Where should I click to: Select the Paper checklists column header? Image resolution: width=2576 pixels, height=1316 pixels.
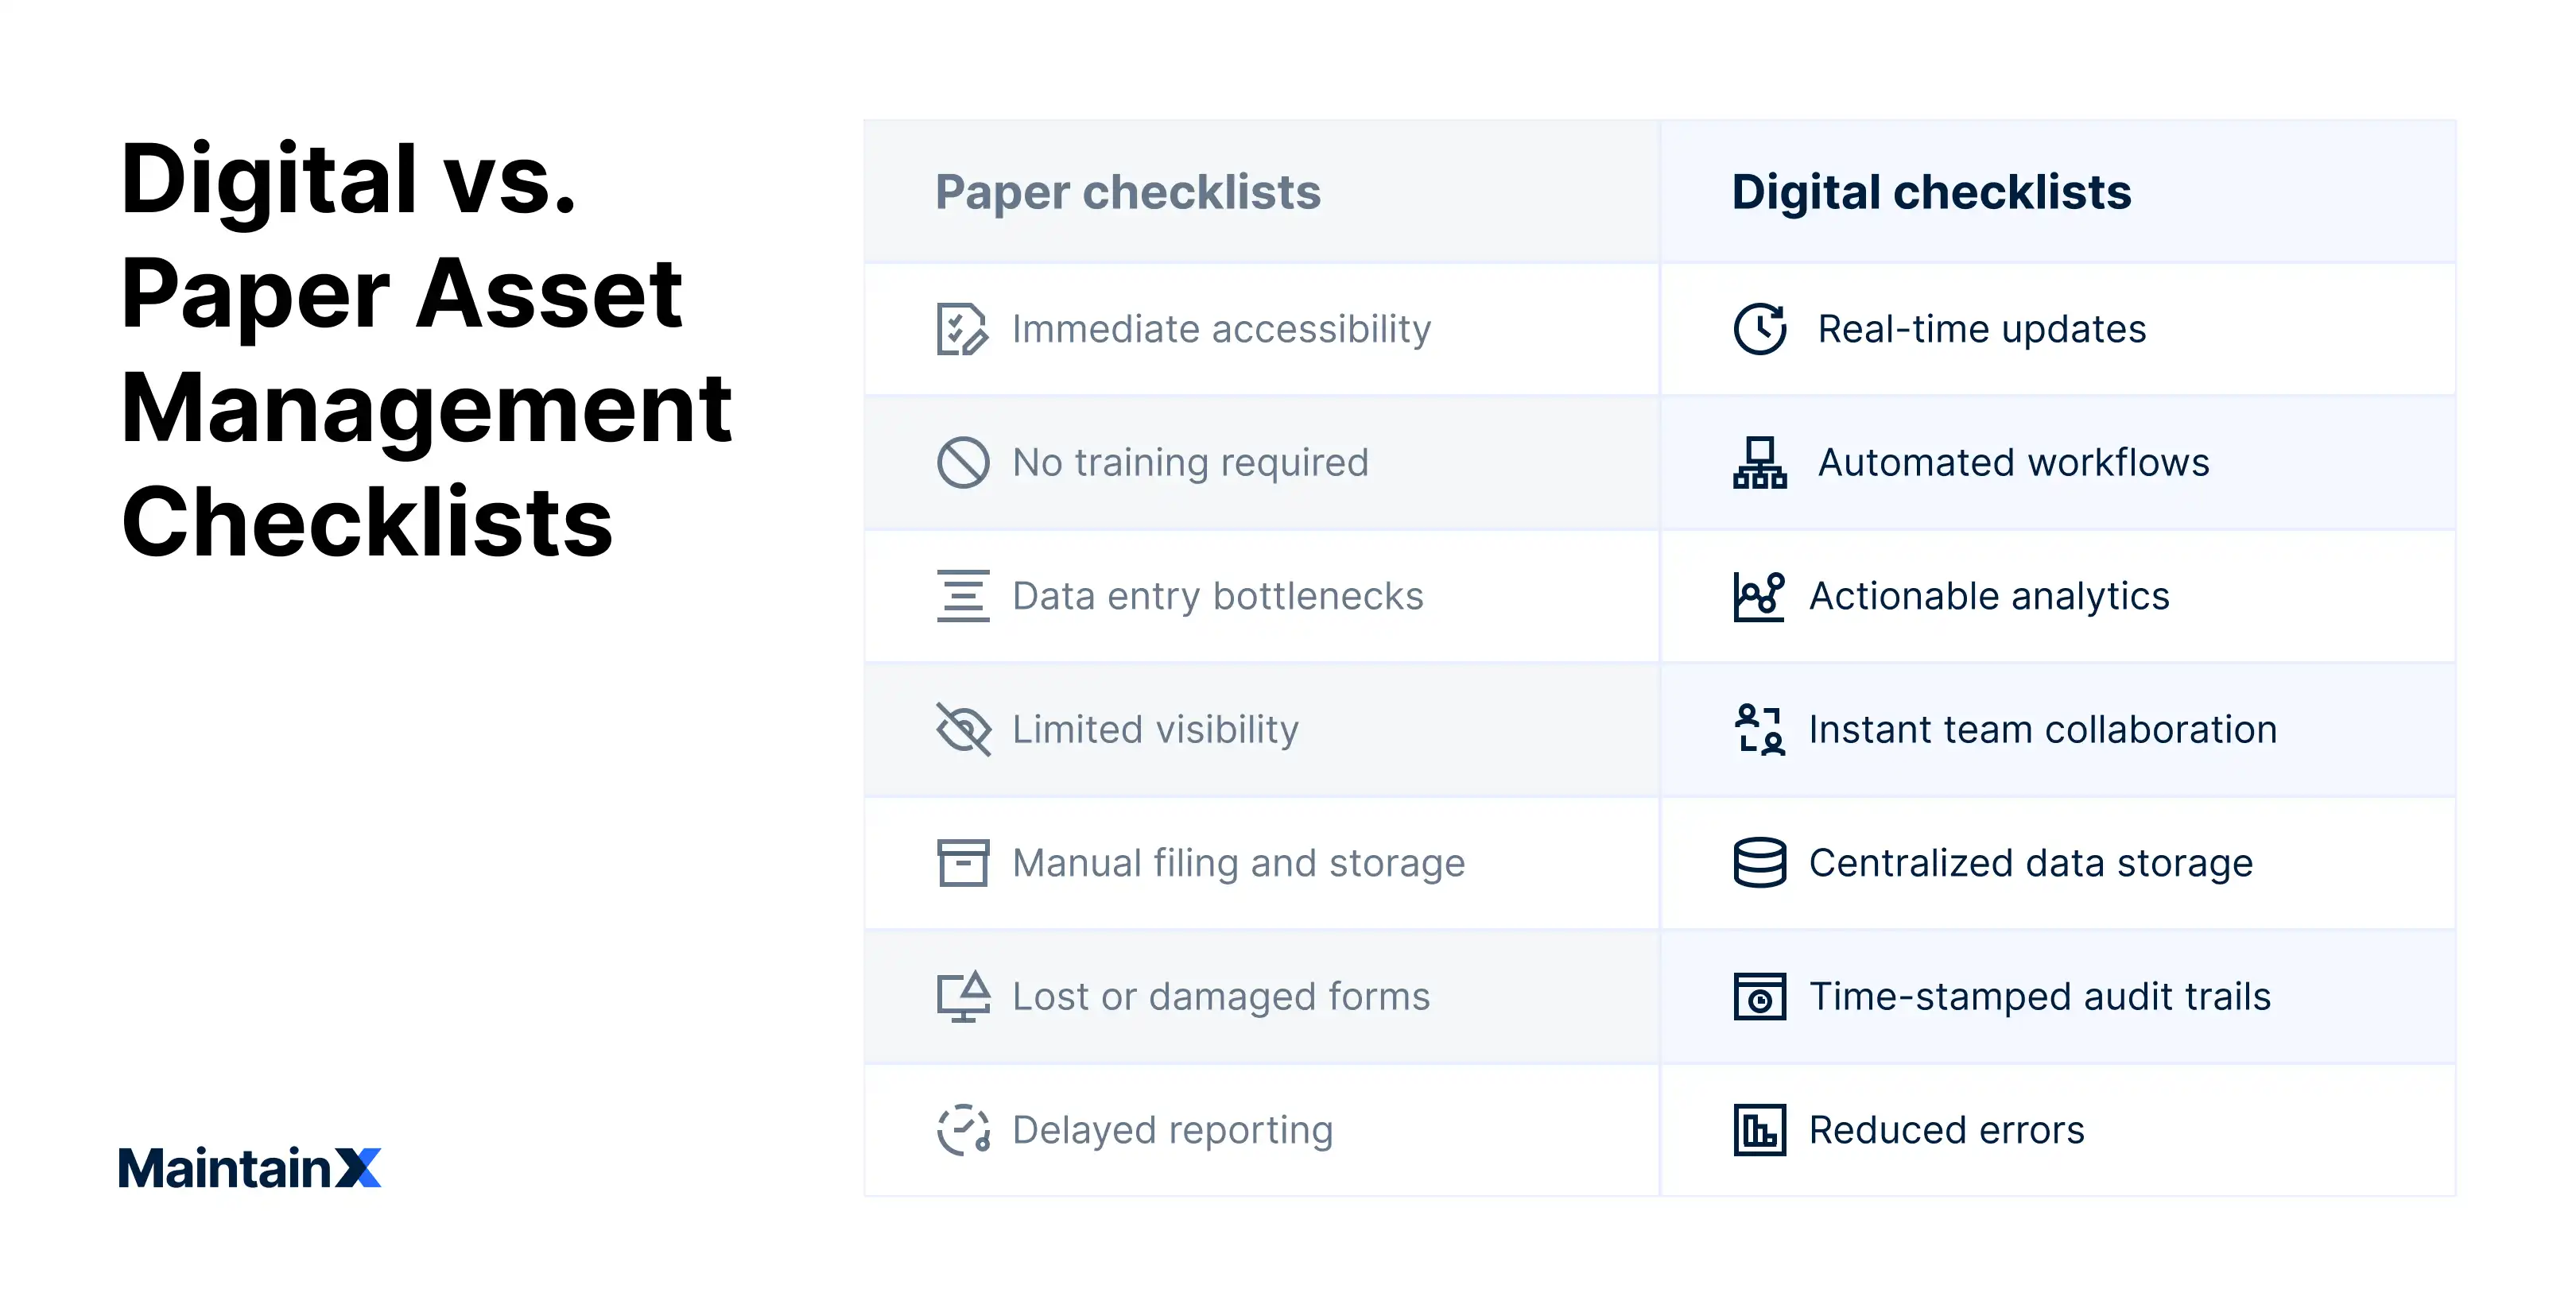[1127, 192]
